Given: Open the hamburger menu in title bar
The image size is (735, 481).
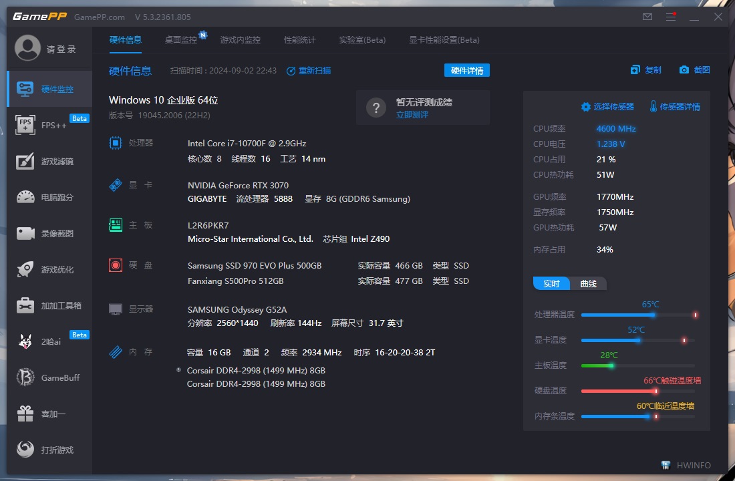Looking at the screenshot, I should click(671, 17).
